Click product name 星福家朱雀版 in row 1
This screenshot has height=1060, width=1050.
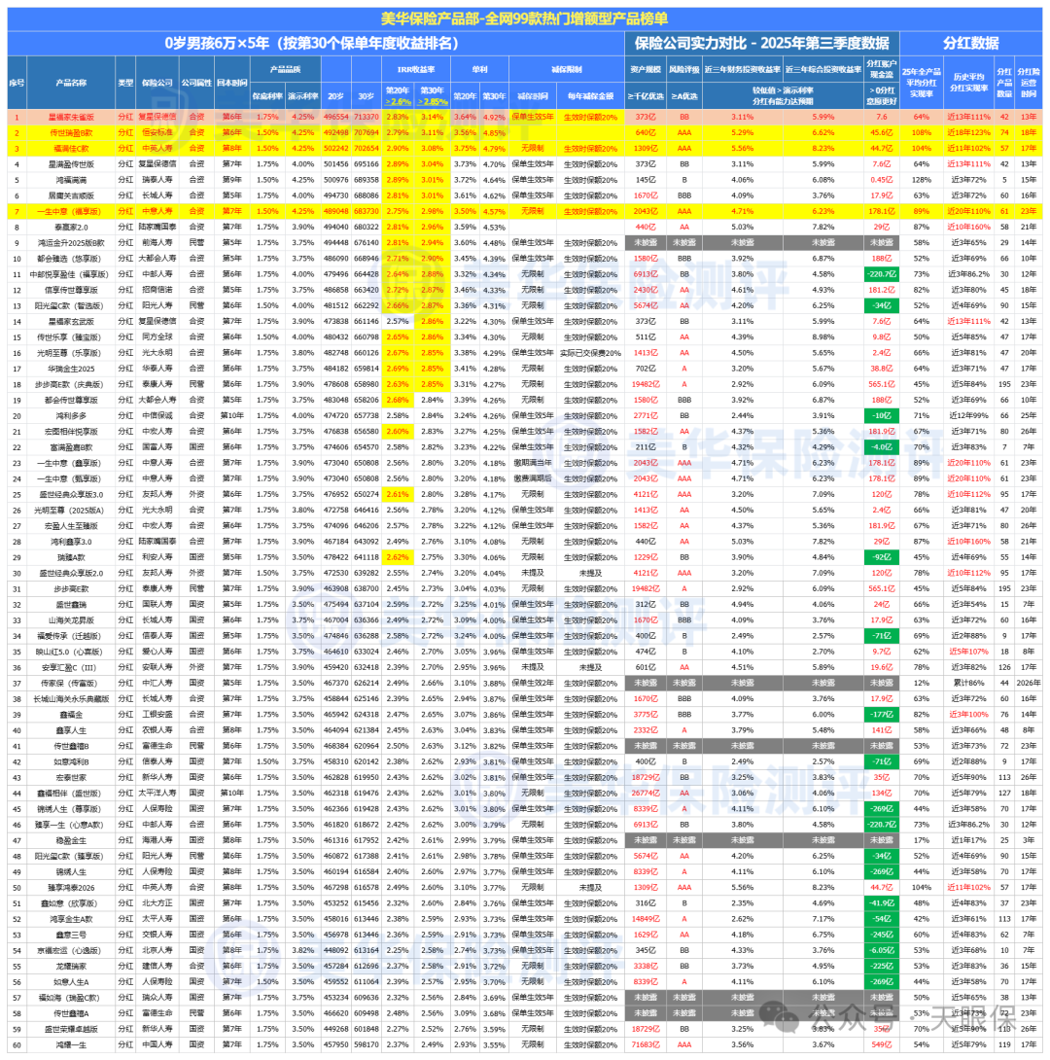click(69, 116)
